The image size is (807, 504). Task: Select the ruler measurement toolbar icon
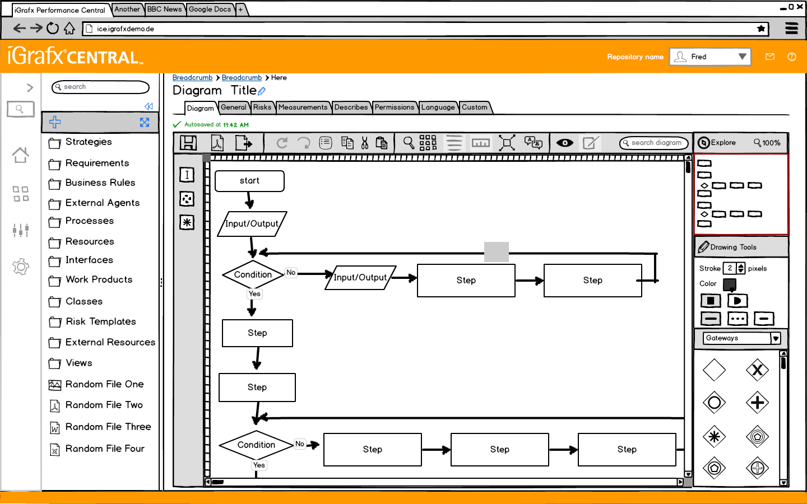click(480, 143)
